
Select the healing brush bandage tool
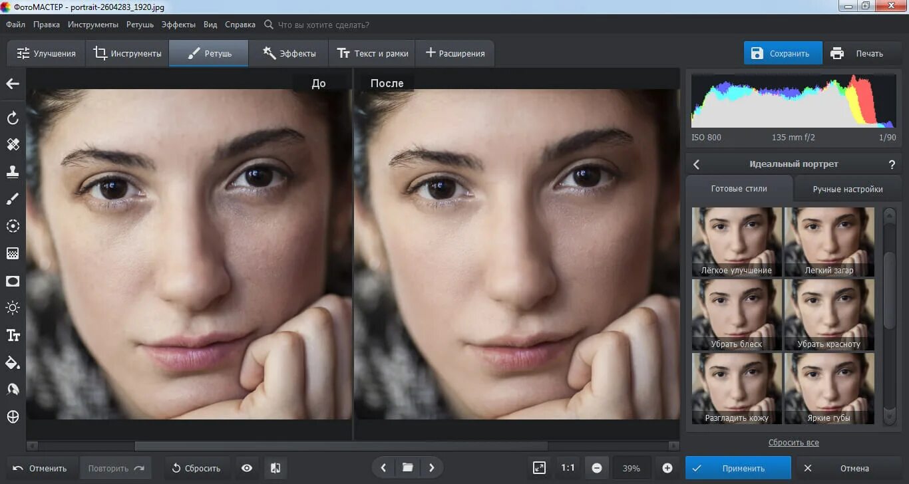click(13, 144)
